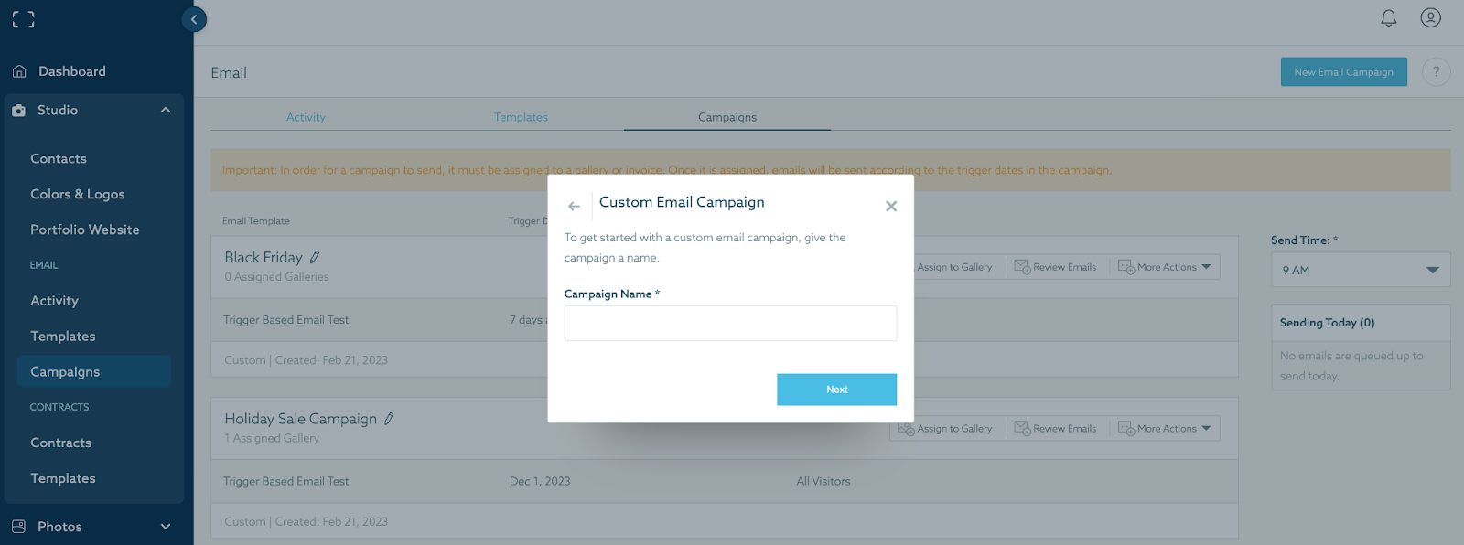
Task: Click the Campaign Name input field
Action: tap(730, 324)
